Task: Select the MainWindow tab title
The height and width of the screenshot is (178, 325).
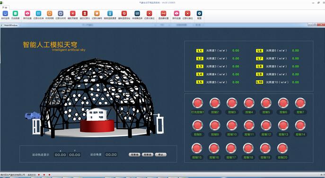Action: point(11,25)
